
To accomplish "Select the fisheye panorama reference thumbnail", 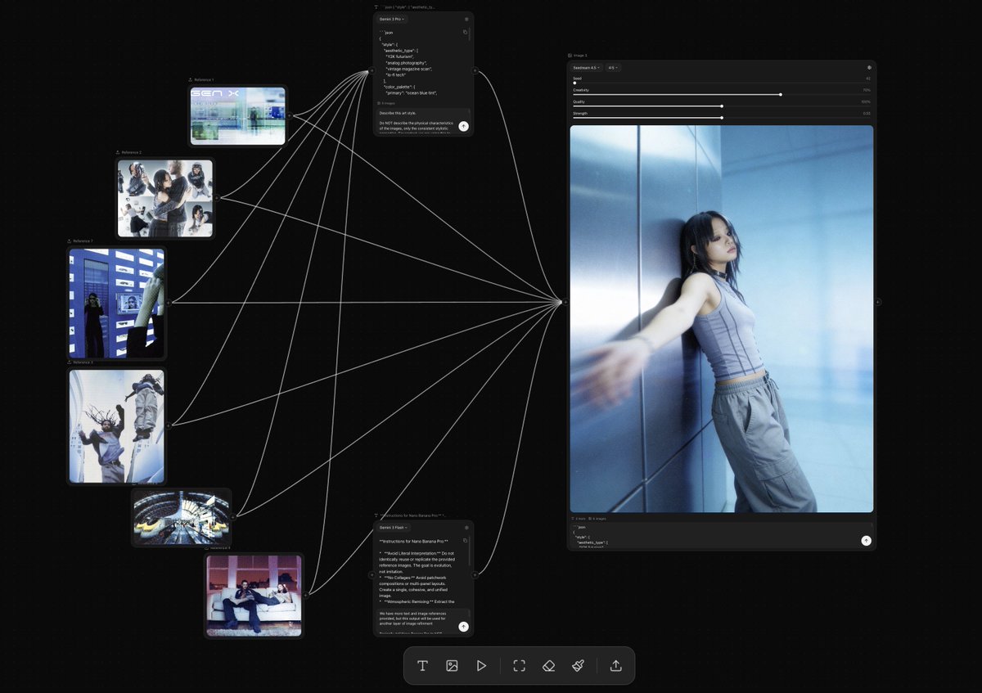I will tap(182, 517).
